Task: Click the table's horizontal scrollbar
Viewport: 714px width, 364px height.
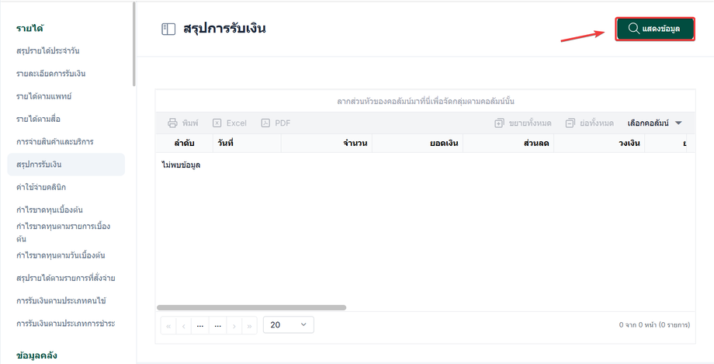Action: pyautogui.click(x=251, y=307)
